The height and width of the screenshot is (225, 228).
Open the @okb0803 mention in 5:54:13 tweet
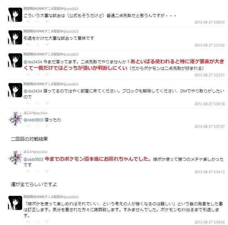tap(33, 159)
